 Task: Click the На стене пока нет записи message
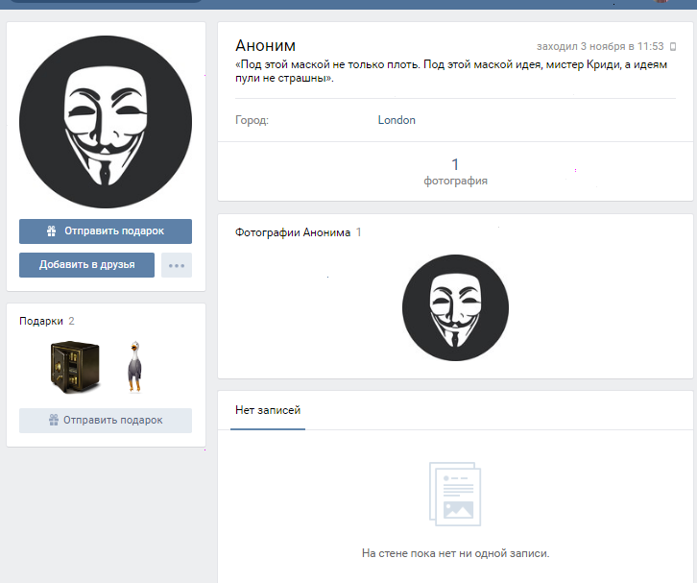pos(455,553)
